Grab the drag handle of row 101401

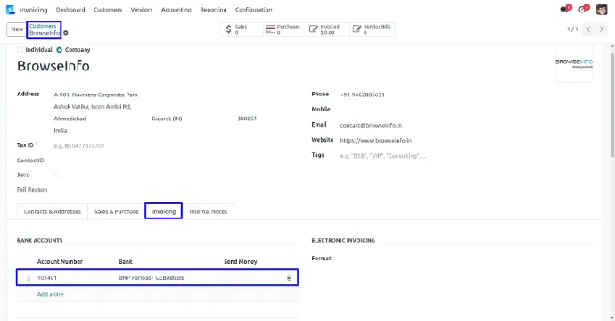click(29, 278)
